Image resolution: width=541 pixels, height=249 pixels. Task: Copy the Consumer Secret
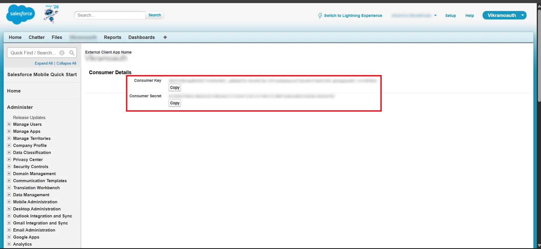(175, 103)
